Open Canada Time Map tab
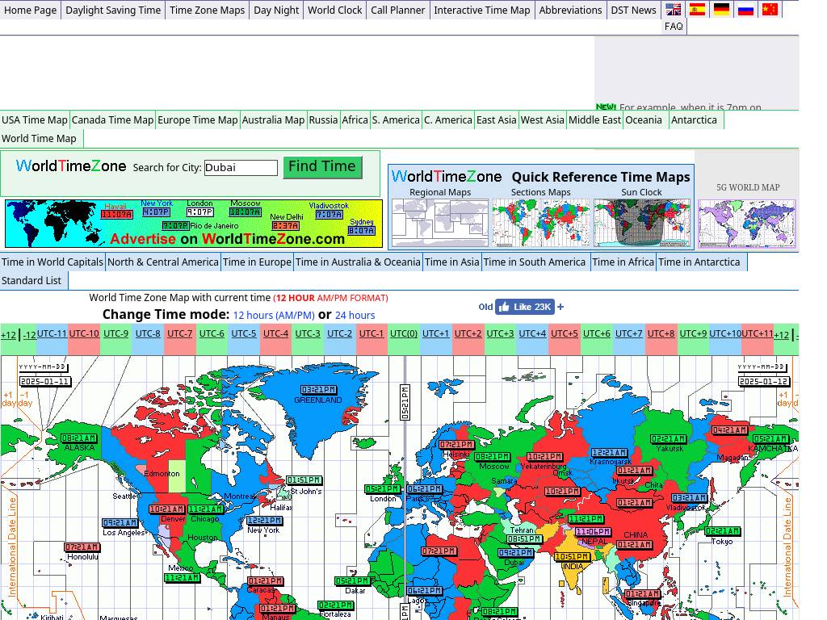 pyautogui.click(x=112, y=119)
